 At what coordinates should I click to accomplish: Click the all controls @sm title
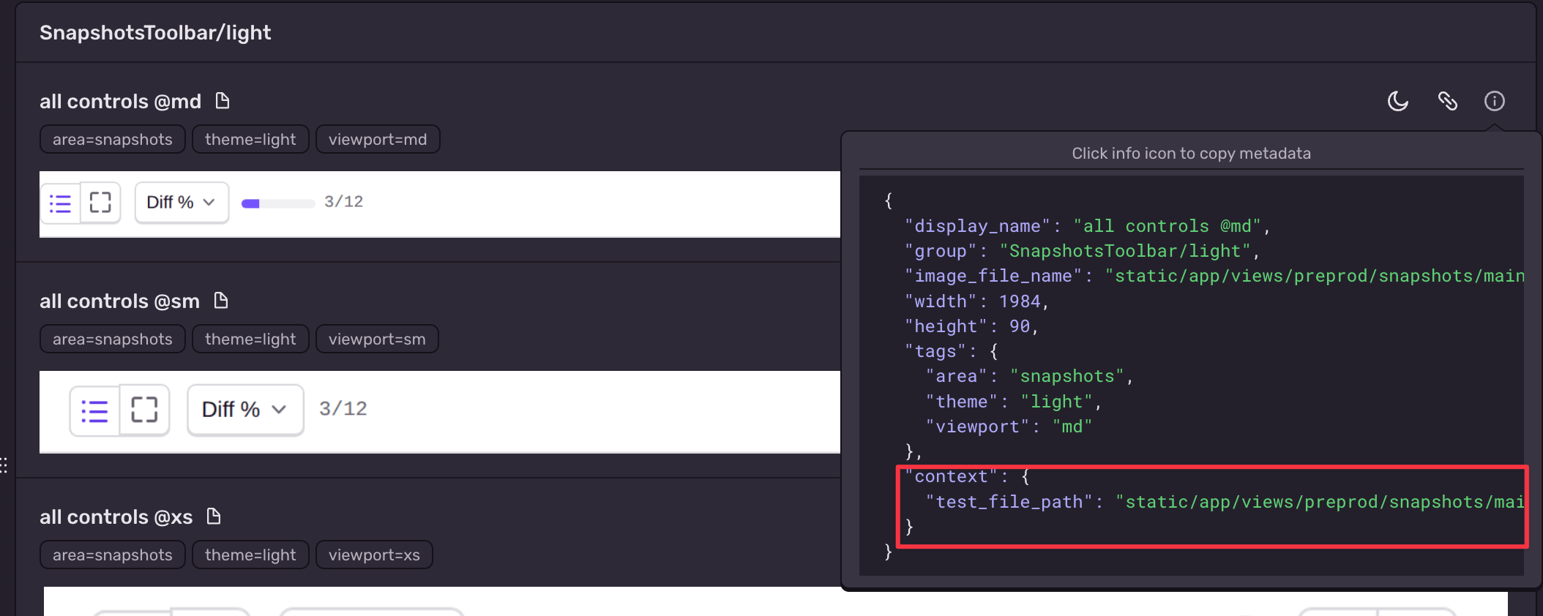point(119,301)
